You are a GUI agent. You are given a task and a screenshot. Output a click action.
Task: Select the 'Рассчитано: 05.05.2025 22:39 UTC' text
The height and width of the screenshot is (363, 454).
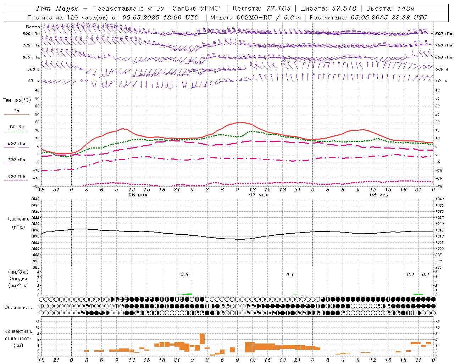[x=368, y=17]
